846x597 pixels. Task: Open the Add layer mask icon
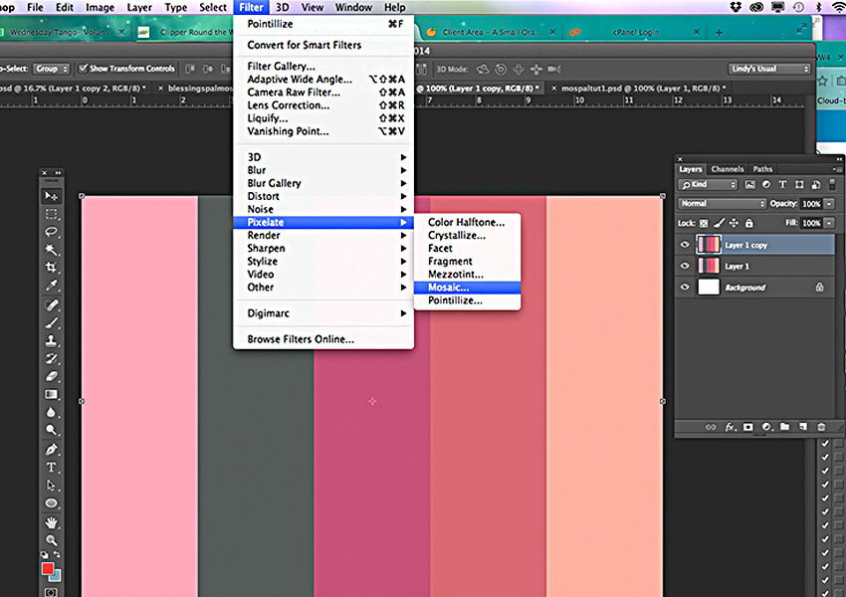coord(747,426)
